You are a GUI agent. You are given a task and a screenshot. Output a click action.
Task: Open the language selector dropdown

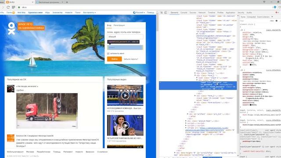point(139,13)
